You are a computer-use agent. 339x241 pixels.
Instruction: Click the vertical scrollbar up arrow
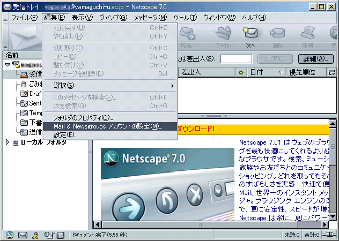coord(333,124)
